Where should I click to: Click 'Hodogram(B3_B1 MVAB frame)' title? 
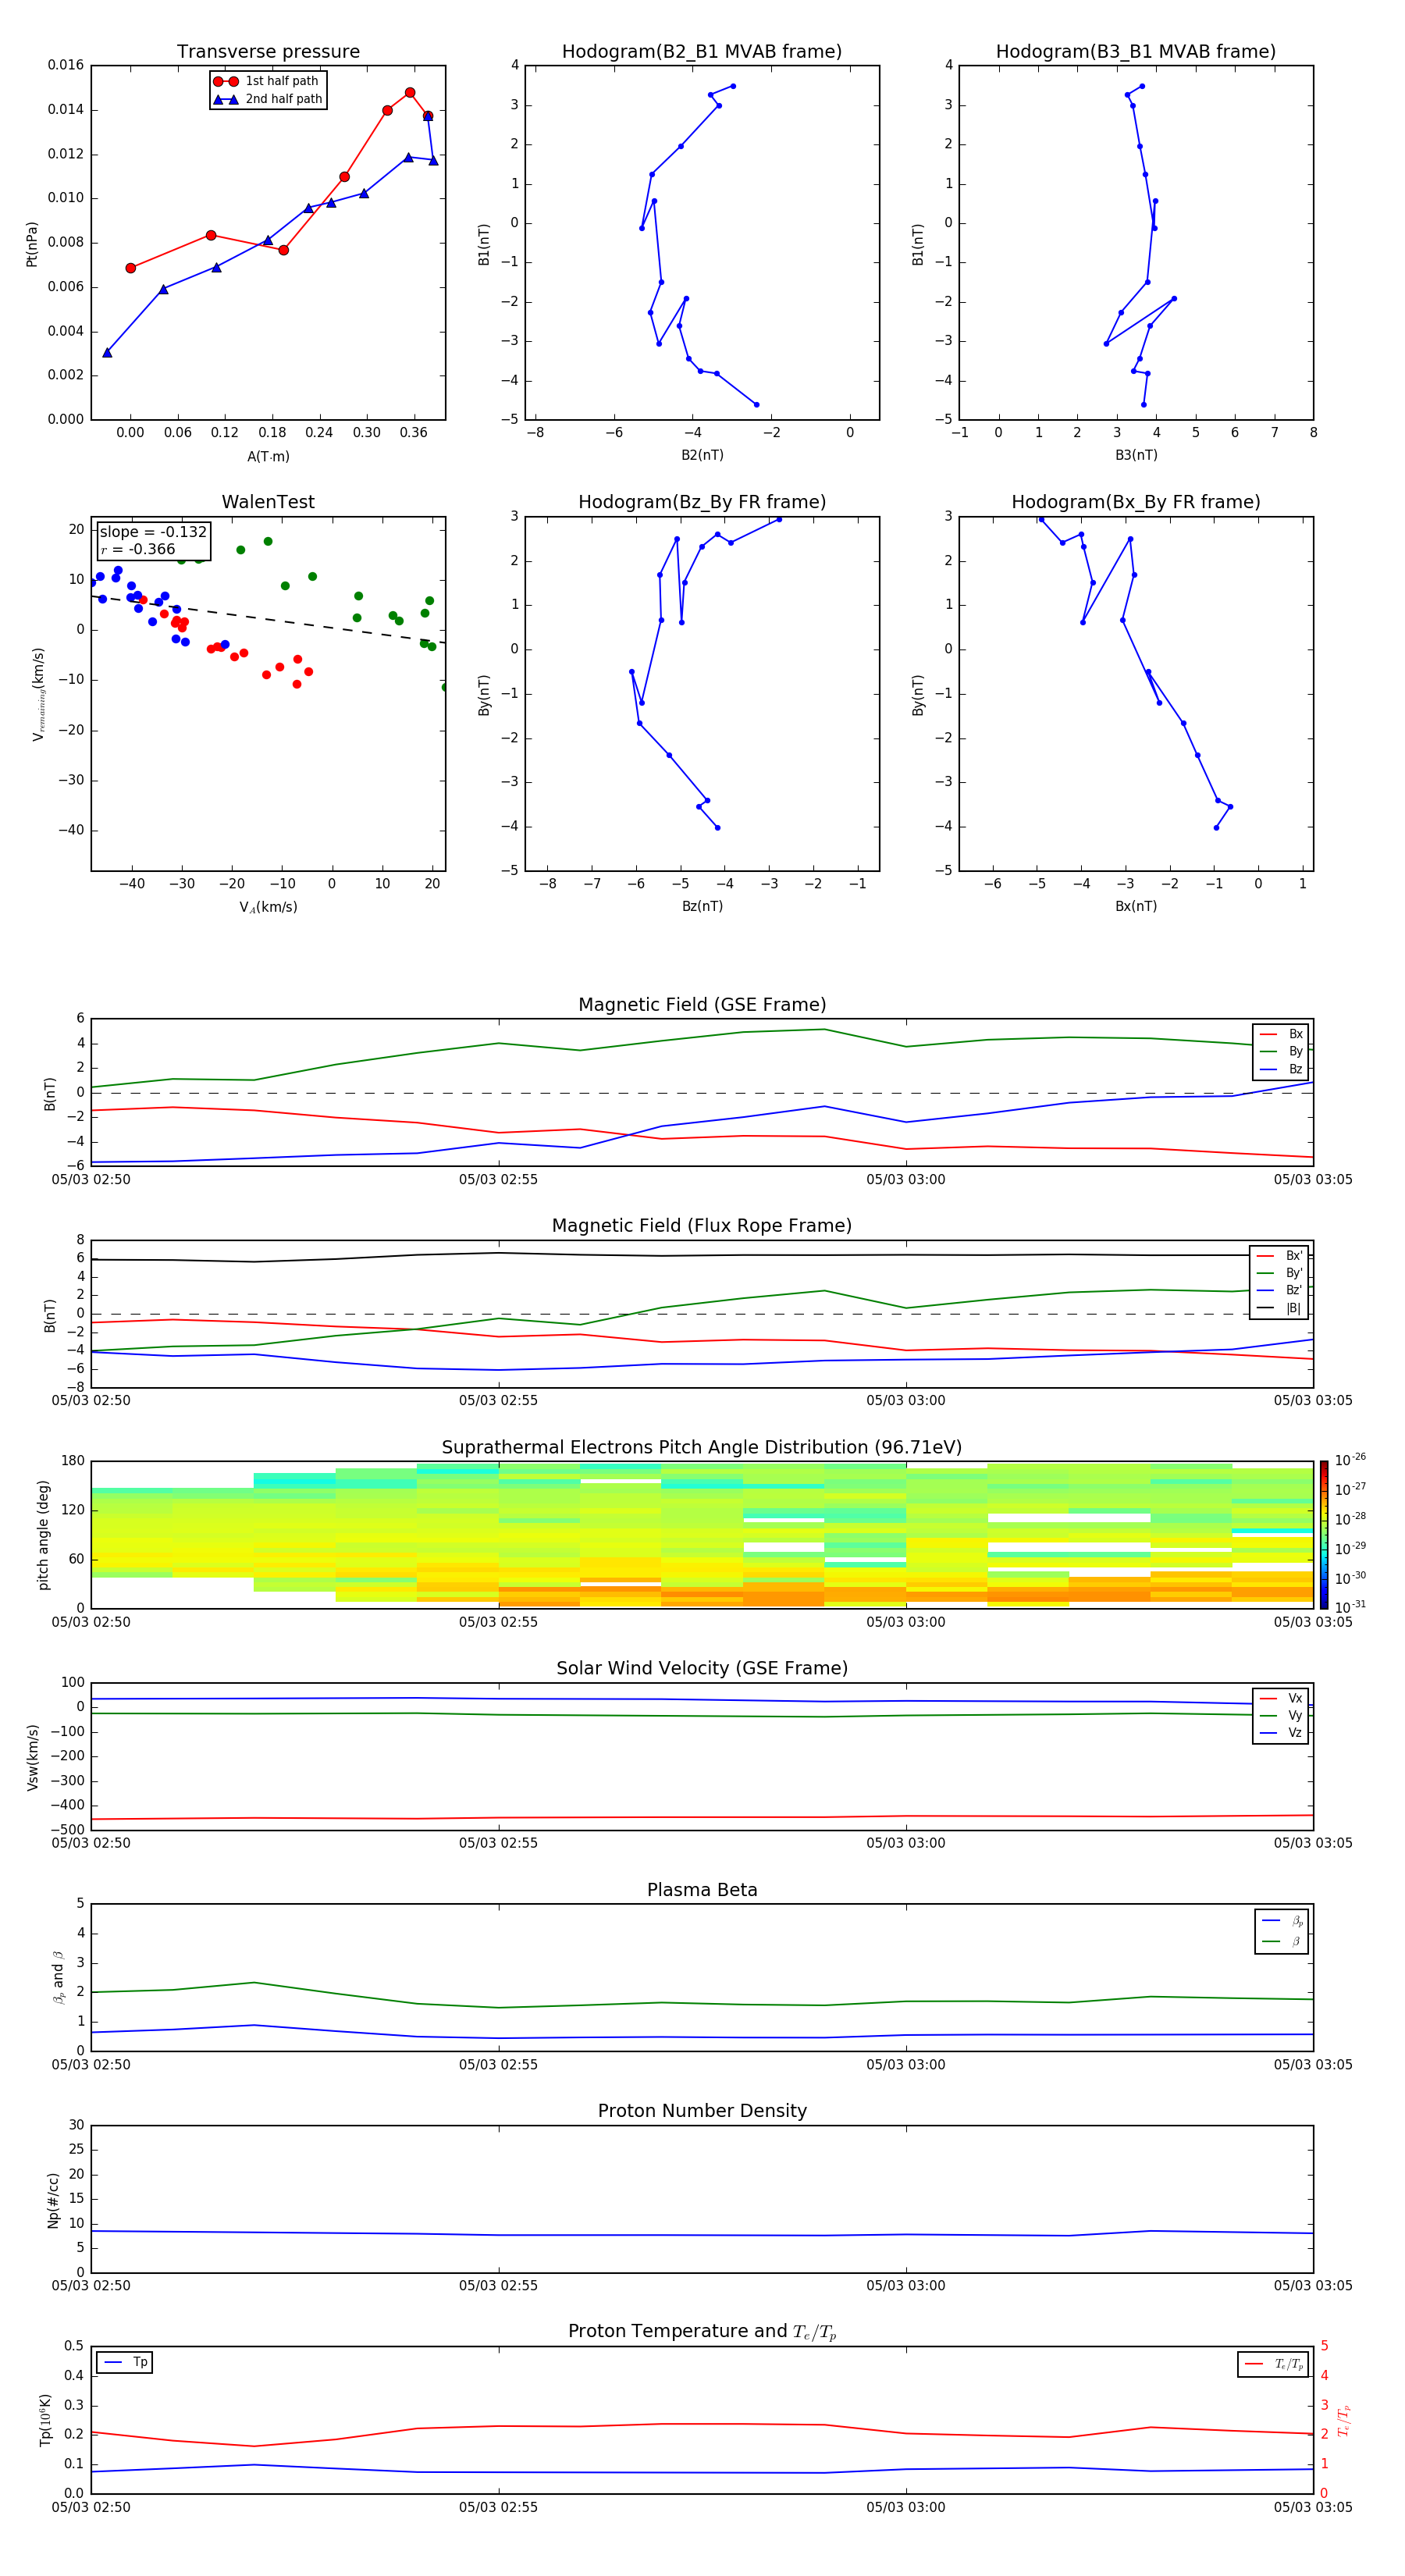(1136, 52)
